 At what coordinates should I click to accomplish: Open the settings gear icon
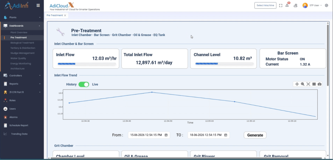pyautogui.click(x=326, y=6)
